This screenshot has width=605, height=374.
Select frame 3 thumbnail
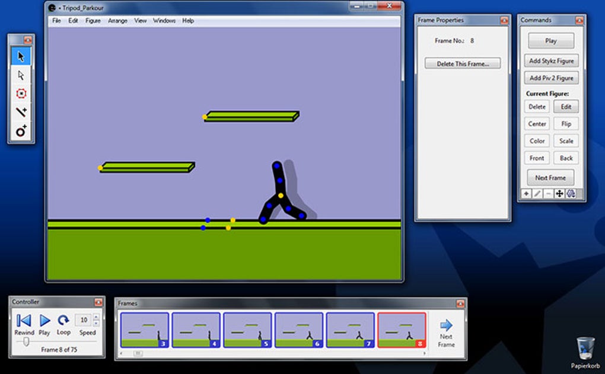[x=145, y=330]
